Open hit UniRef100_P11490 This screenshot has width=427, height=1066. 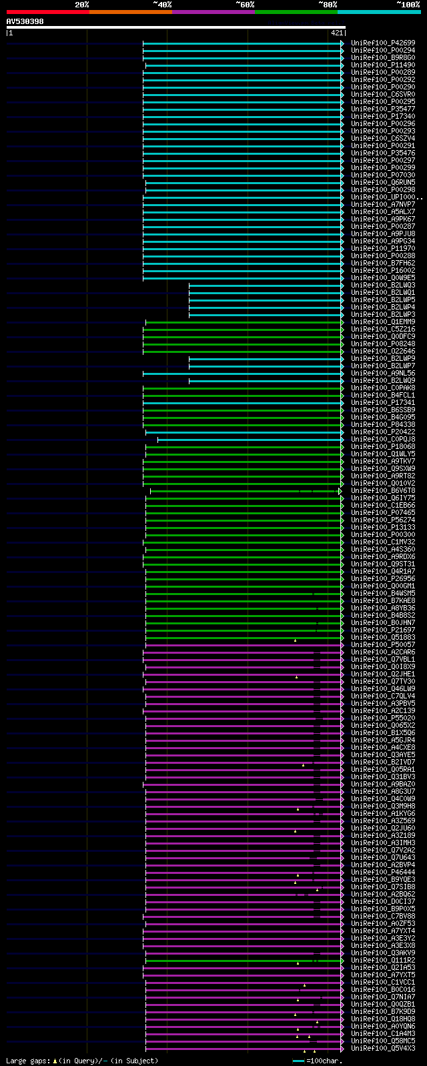click(383, 65)
